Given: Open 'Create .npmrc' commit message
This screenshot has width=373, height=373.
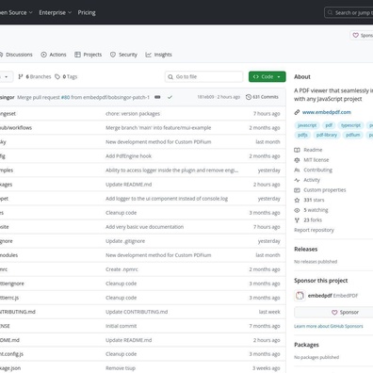Looking at the screenshot, I should click(122, 269).
